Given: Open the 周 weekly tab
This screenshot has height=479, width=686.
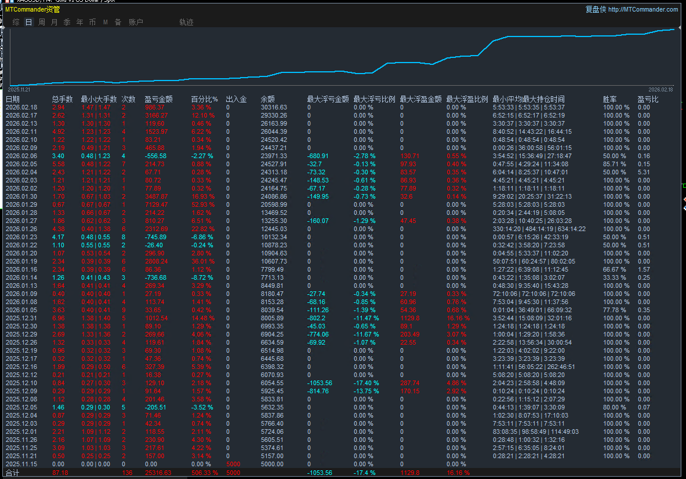Looking at the screenshot, I should pyautogui.click(x=42, y=22).
